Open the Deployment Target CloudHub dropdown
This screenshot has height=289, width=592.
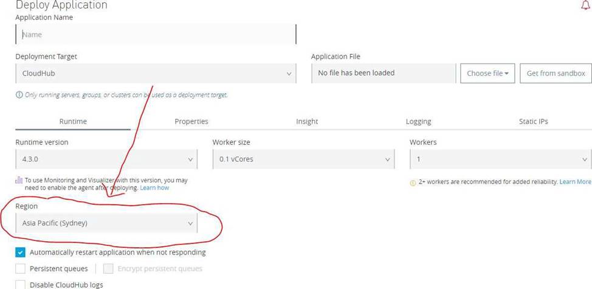coord(156,73)
